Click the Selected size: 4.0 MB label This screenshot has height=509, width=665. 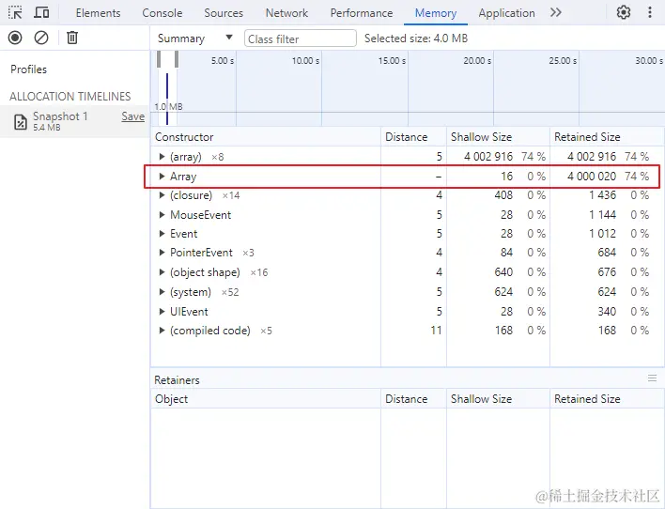pyautogui.click(x=415, y=39)
